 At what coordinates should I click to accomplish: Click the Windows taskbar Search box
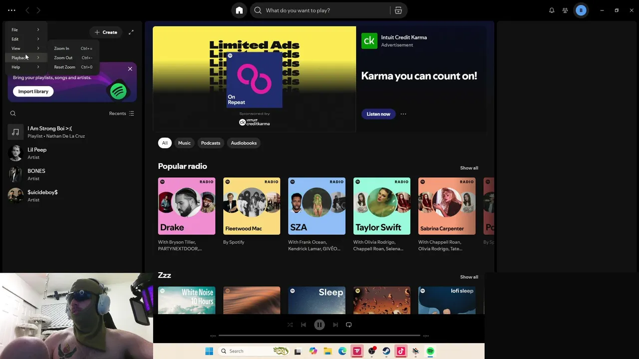pyautogui.click(x=255, y=351)
